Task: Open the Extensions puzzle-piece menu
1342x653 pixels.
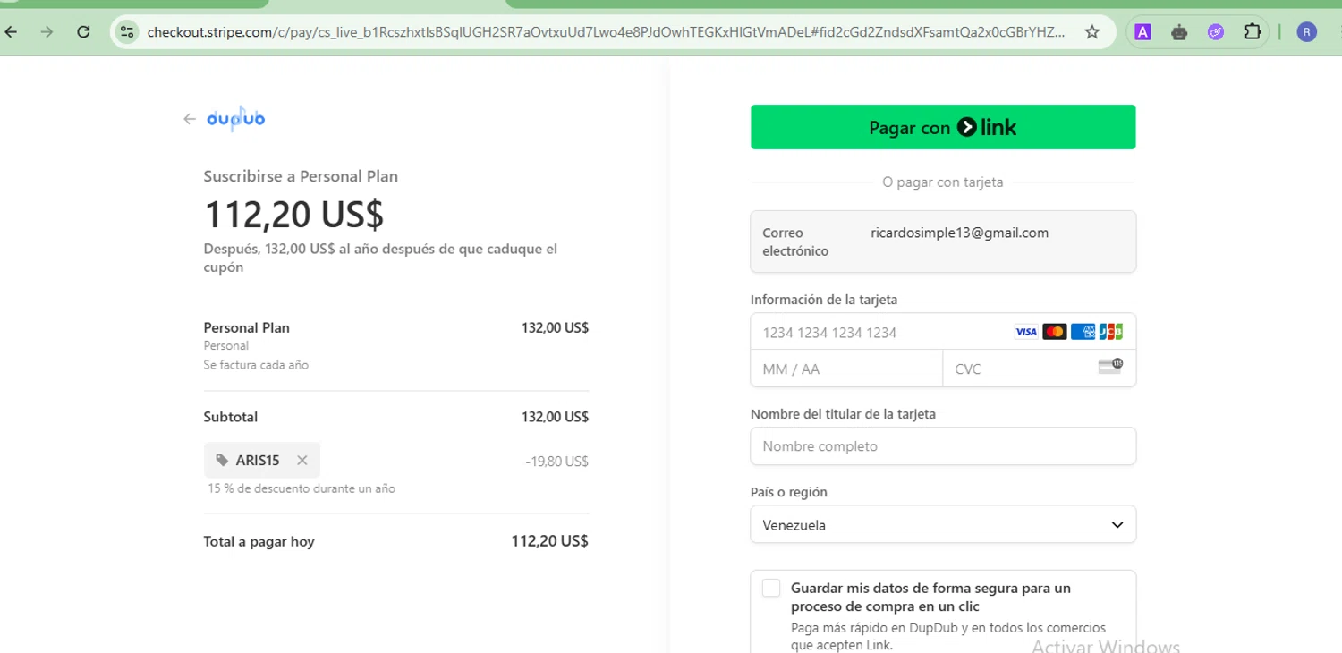Action: pos(1253,32)
